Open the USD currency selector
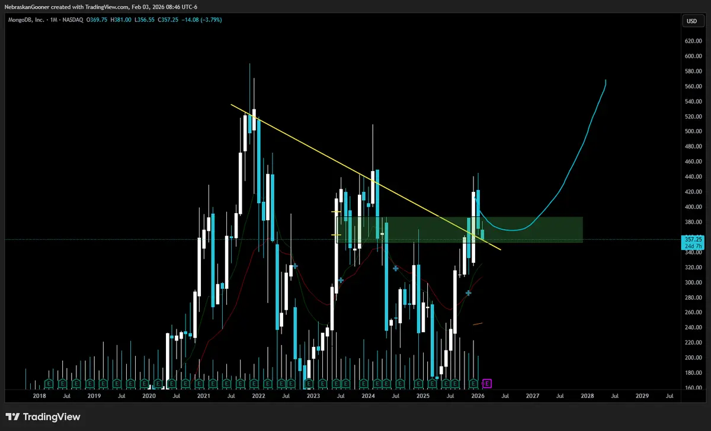The image size is (711, 431). tap(691, 21)
